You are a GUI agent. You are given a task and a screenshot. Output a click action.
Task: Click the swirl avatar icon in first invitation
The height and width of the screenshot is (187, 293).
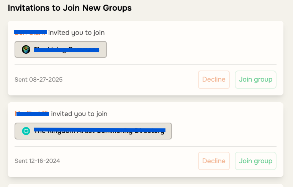point(26,49)
